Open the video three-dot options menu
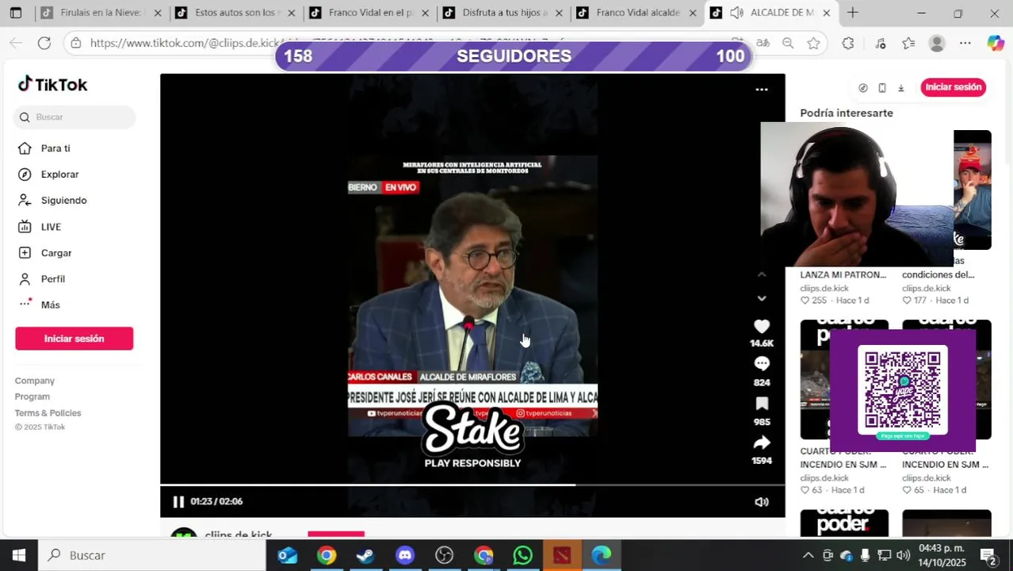 pyautogui.click(x=762, y=90)
